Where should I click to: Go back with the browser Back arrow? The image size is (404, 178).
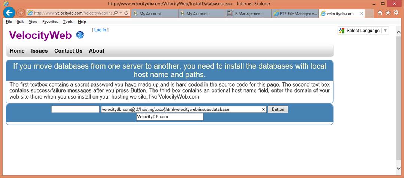point(9,13)
